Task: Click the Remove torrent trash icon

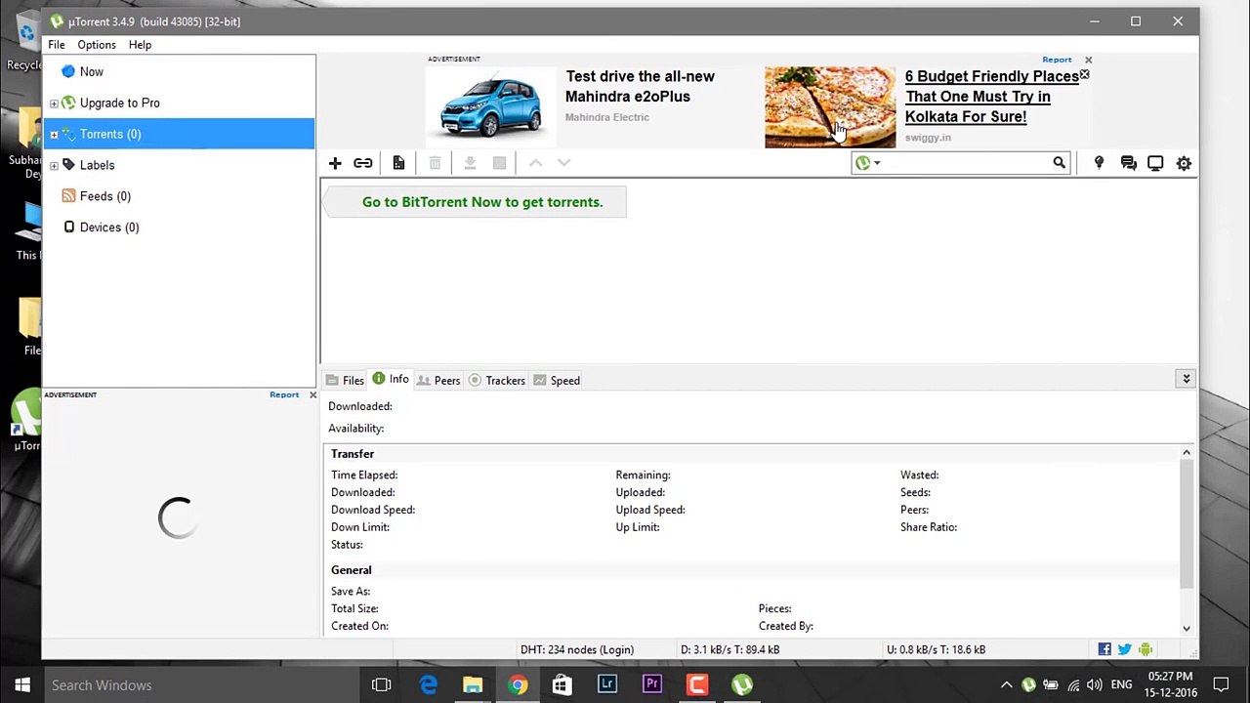Action: 435,163
